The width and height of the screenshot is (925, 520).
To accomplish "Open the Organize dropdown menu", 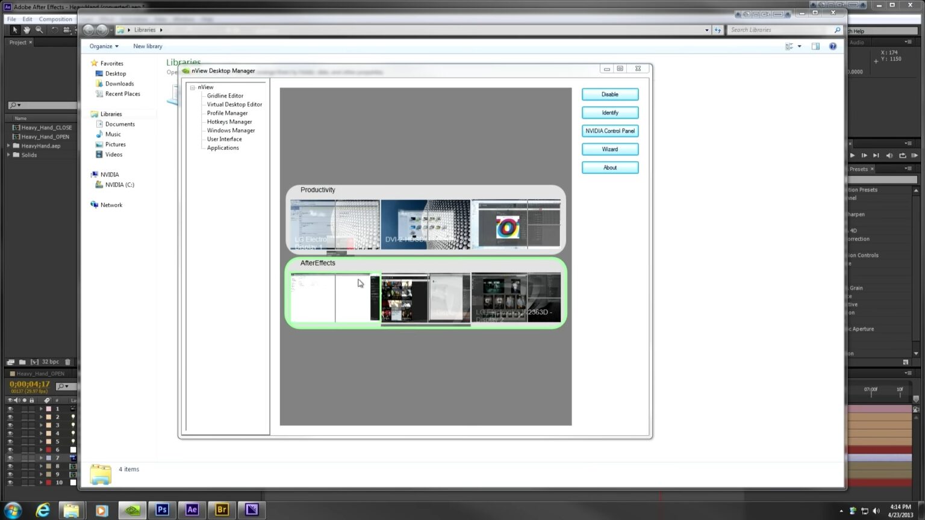I will pyautogui.click(x=102, y=46).
